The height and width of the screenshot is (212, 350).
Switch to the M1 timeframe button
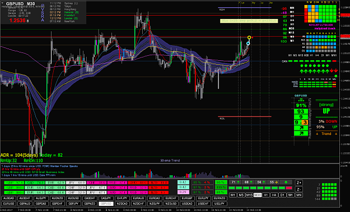tap(233, 195)
